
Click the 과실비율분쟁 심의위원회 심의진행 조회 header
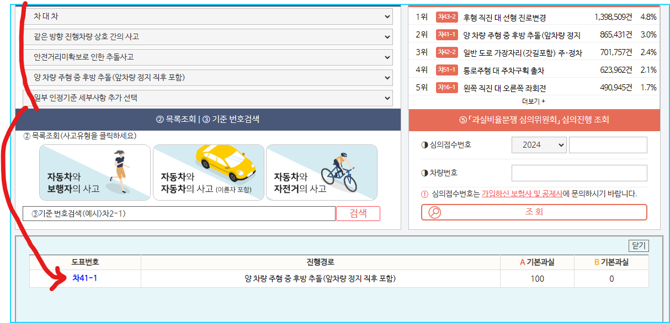pyautogui.click(x=534, y=120)
